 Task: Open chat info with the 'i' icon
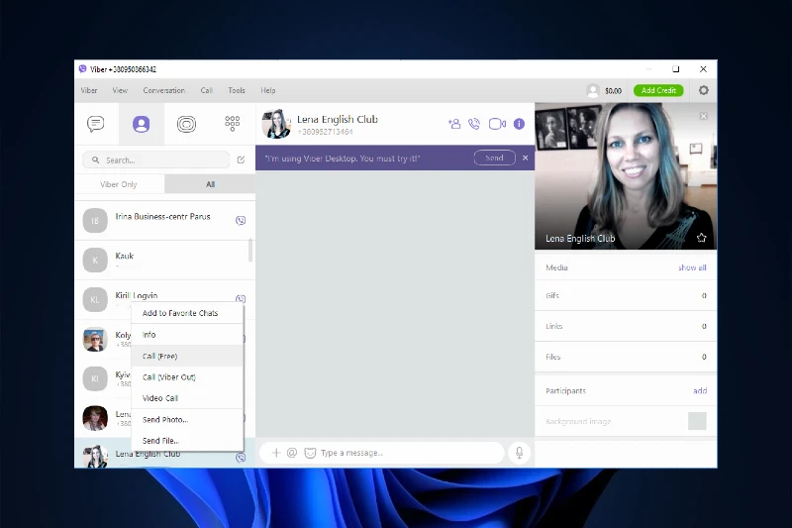coord(519,124)
